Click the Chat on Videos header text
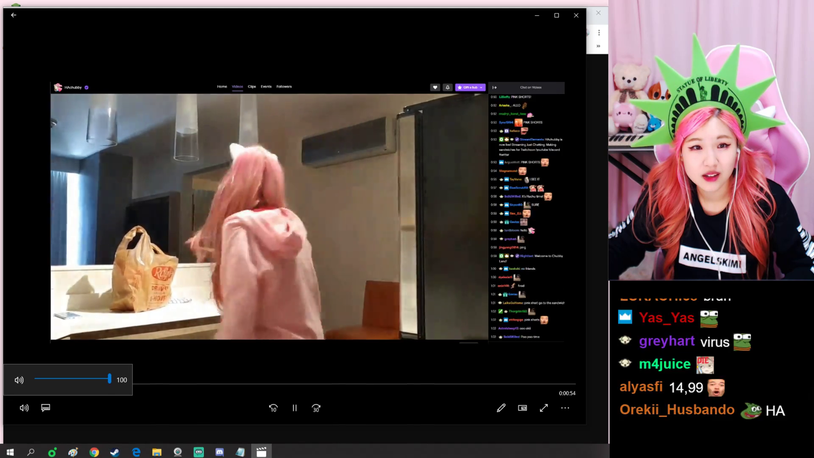This screenshot has height=458, width=814. coord(531,88)
